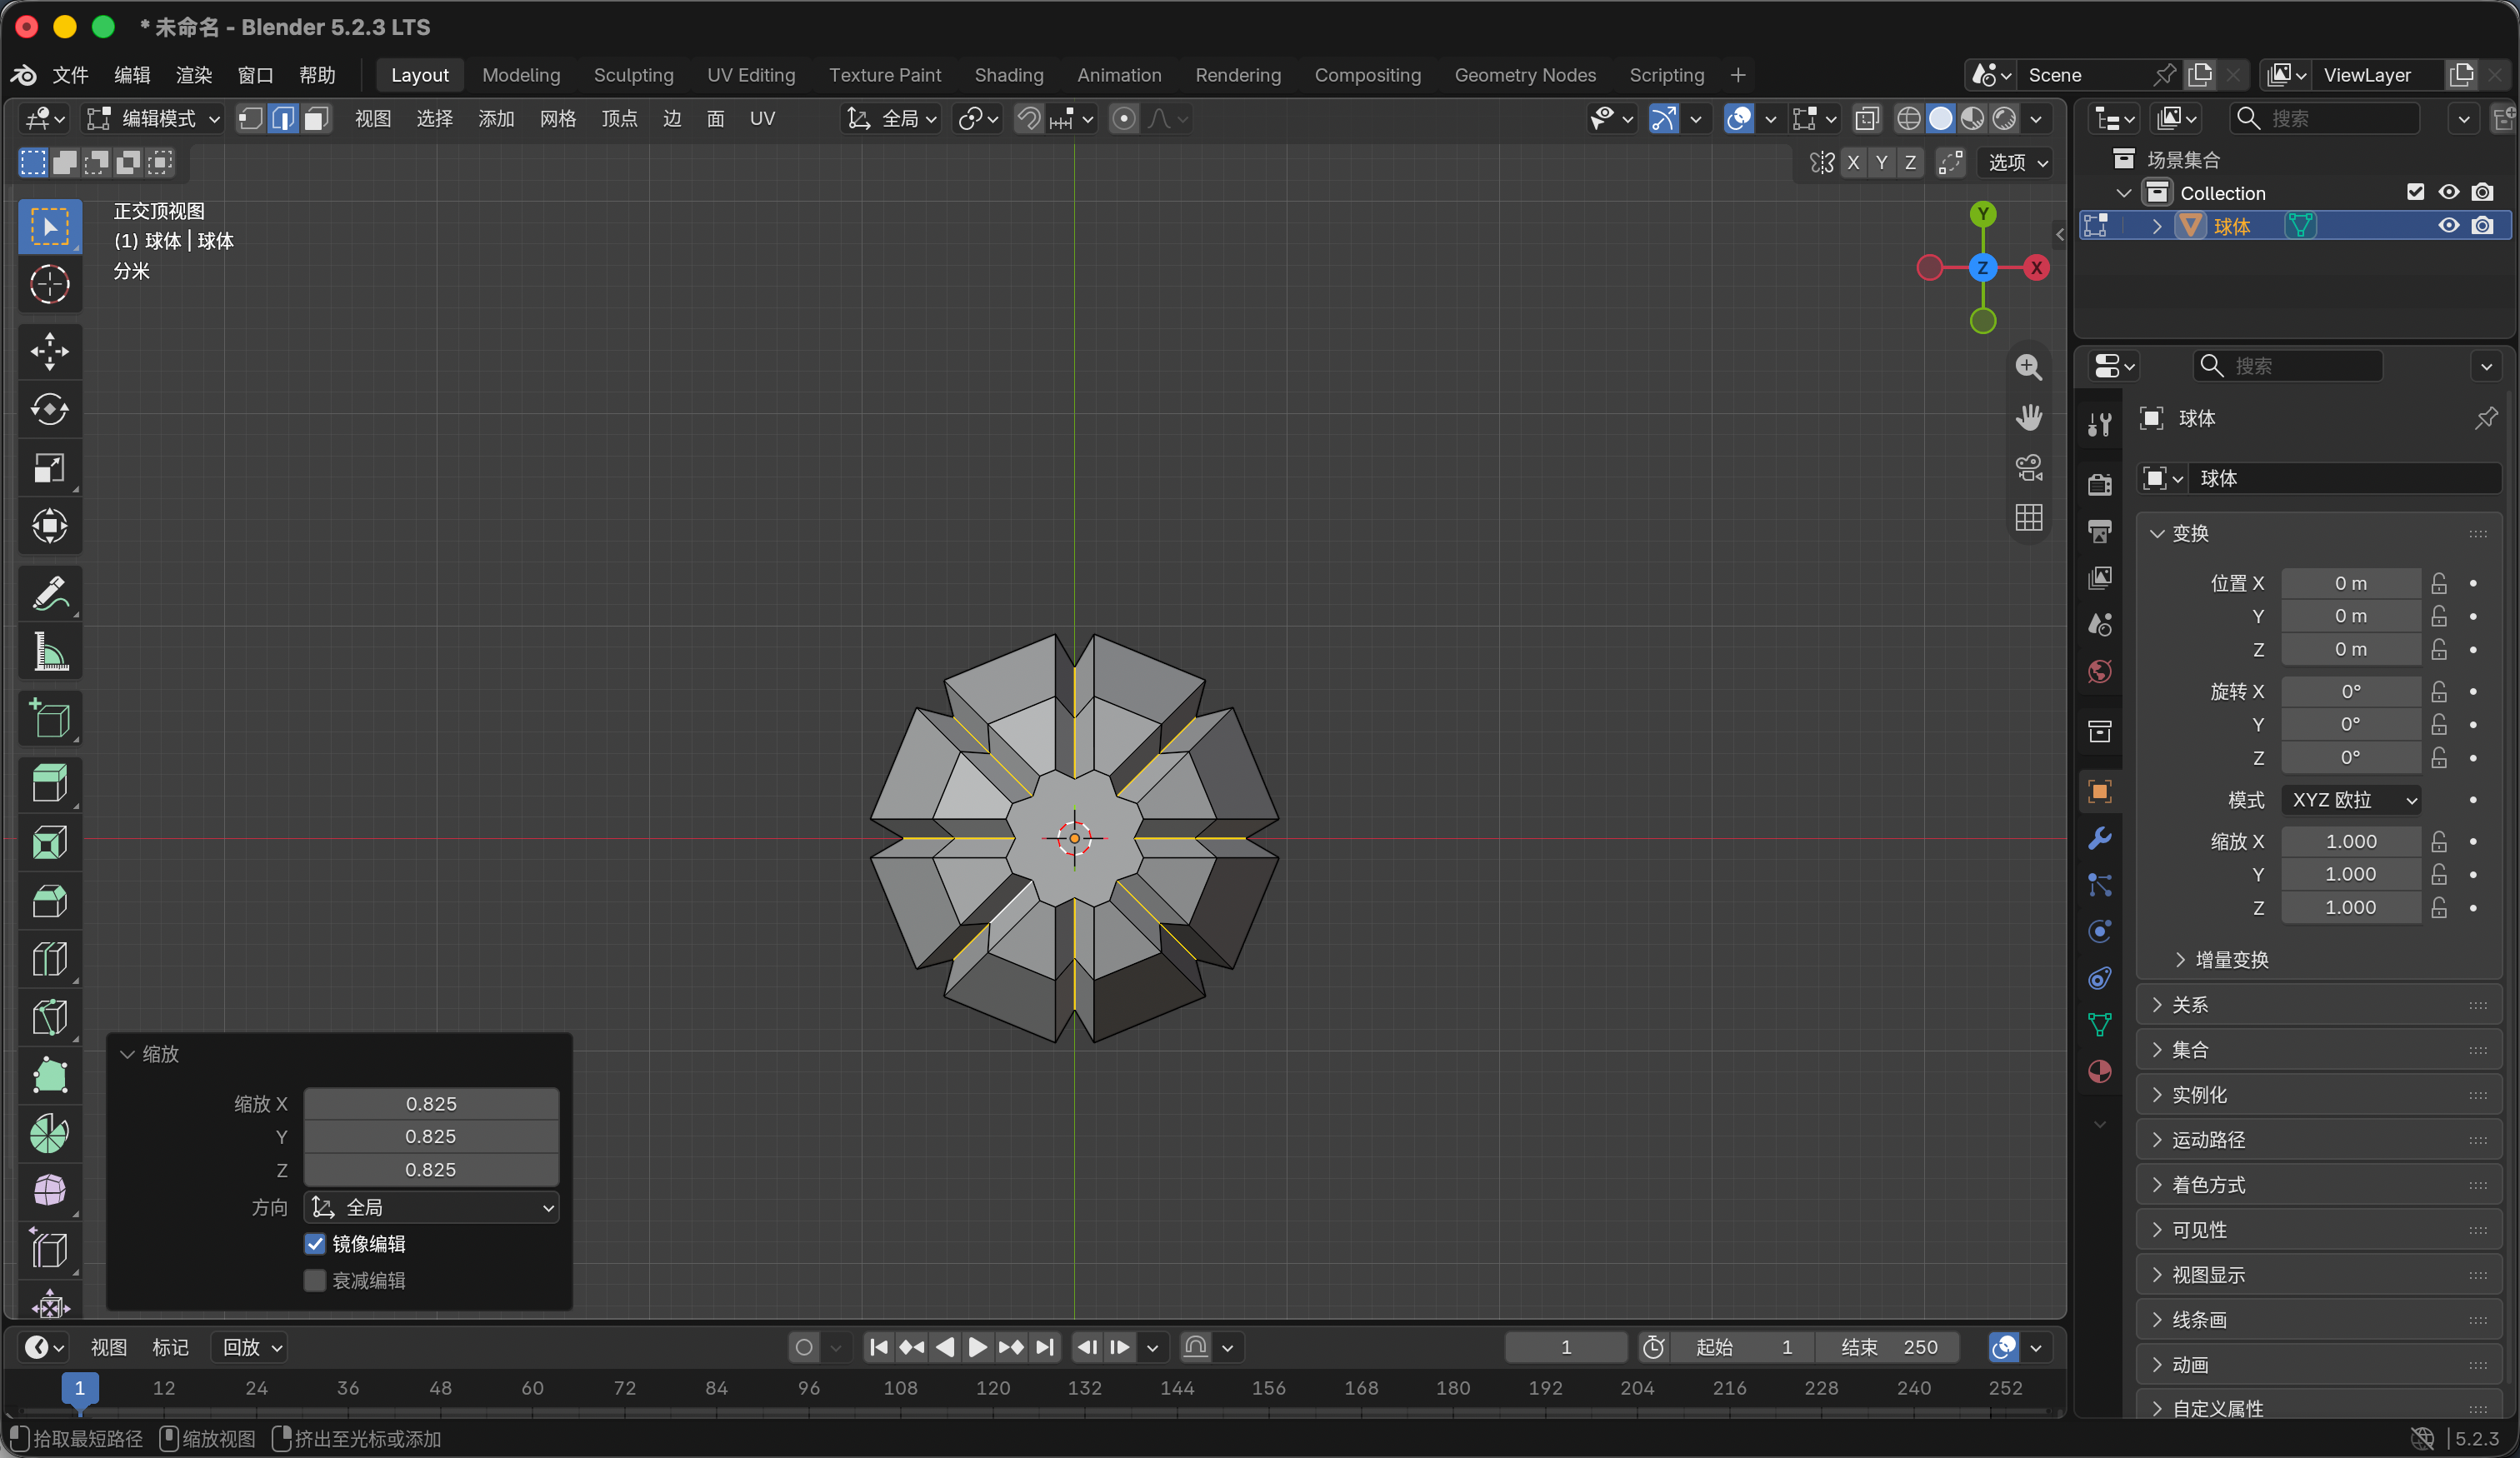Activate the Measure tool

pyautogui.click(x=49, y=652)
